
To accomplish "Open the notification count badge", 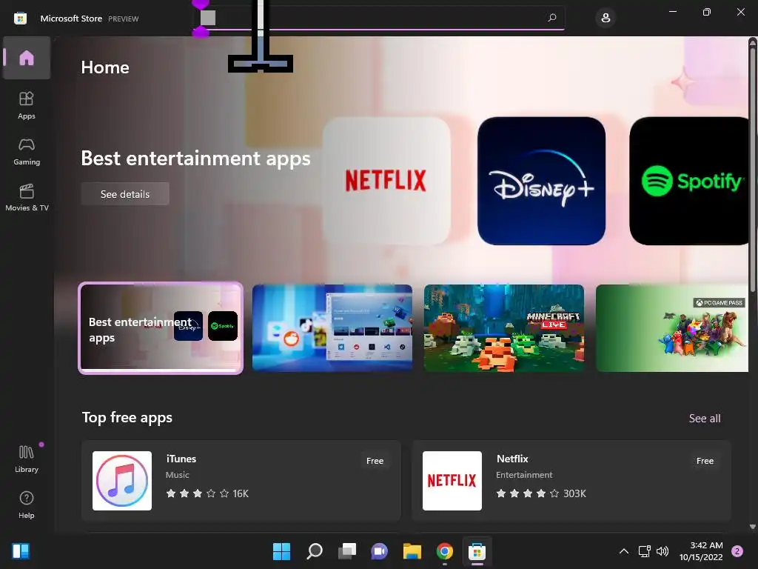I will coord(737,551).
